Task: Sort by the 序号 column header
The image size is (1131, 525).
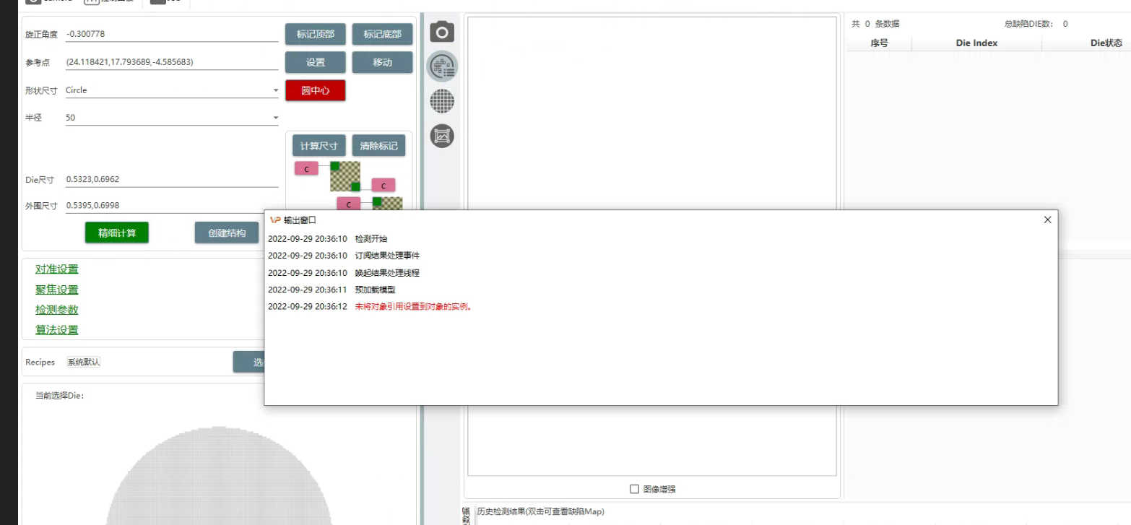Action: pos(879,43)
